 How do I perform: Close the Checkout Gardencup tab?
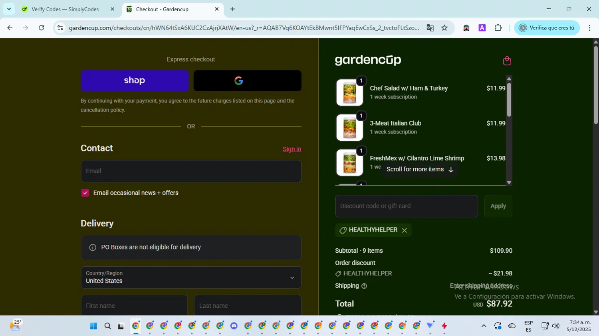point(217,9)
